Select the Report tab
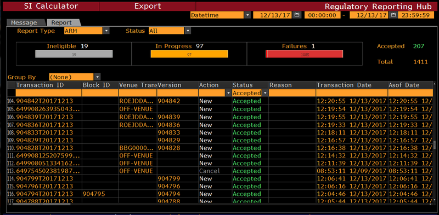The width and height of the screenshot is (439, 215). (x=61, y=23)
